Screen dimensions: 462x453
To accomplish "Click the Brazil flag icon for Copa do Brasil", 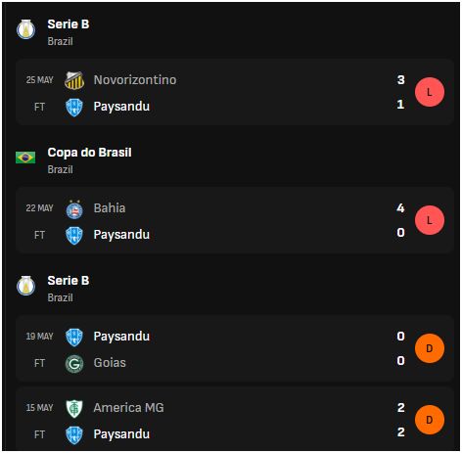I will 25,158.
